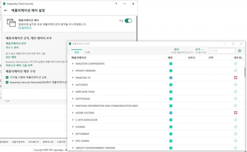
Task: Open 애플리케이션 관리 link
Action: pos(16,43)
